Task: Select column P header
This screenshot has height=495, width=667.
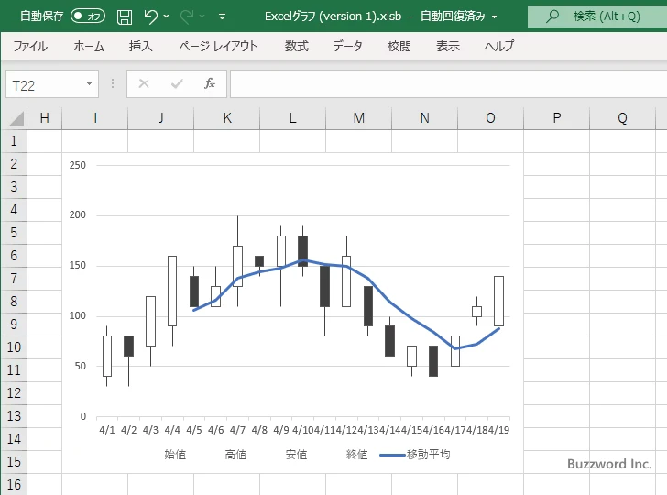Action: pyautogui.click(x=556, y=118)
